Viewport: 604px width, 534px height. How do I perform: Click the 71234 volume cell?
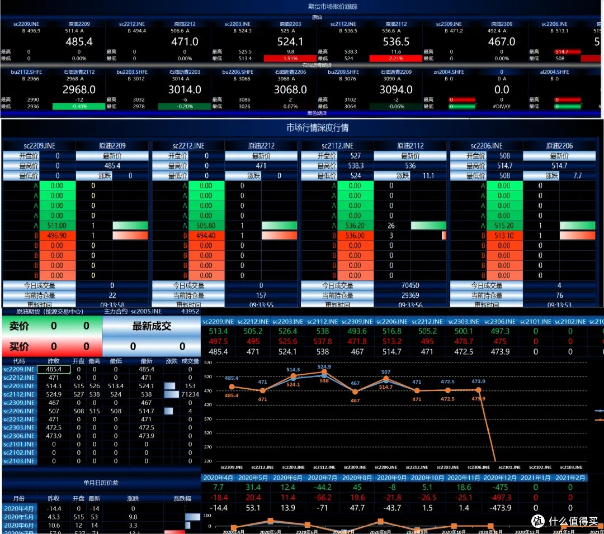[190, 394]
